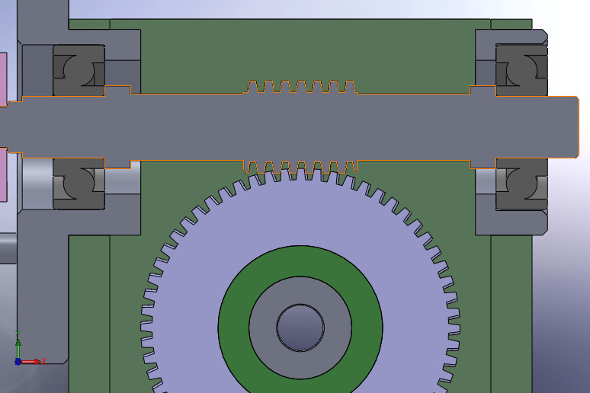Screen dimensions: 590x393
Task: Click the bottom-right bearing ball
Action: [523, 184]
